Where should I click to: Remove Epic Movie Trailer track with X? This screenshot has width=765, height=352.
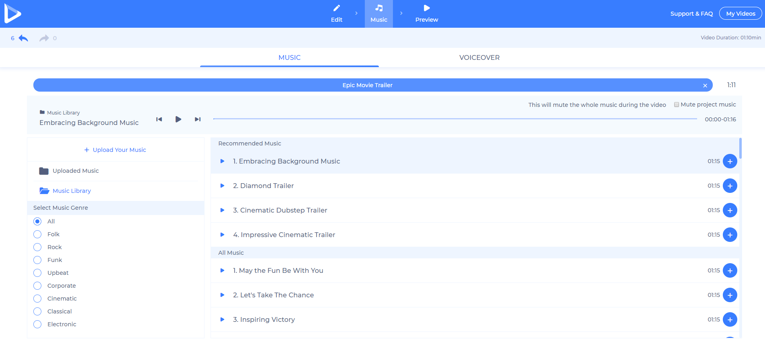coord(705,86)
